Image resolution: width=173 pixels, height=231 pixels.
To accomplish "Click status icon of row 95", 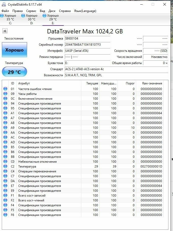I will coord(5,108).
